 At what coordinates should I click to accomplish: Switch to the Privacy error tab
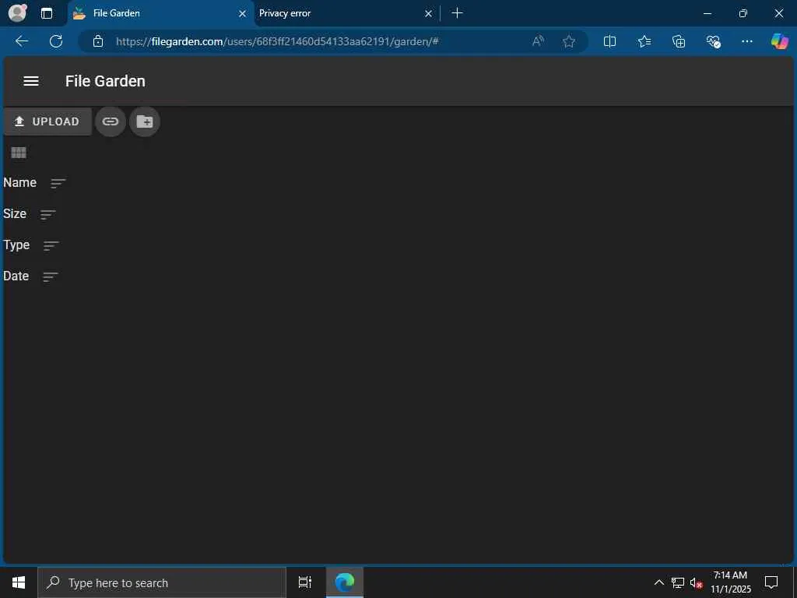[x=346, y=13]
